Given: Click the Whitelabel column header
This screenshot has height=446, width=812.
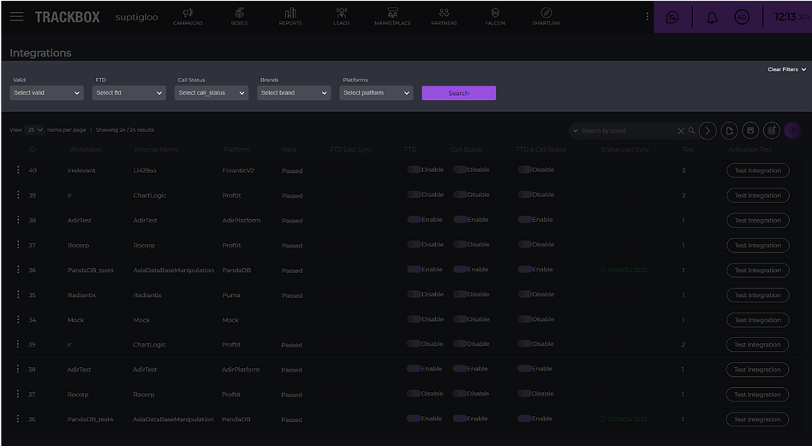Looking at the screenshot, I should click(85, 150).
